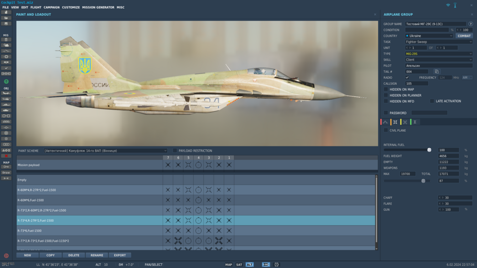
Task: Open the CUSTOMIZE menu
Action: (x=71, y=7)
